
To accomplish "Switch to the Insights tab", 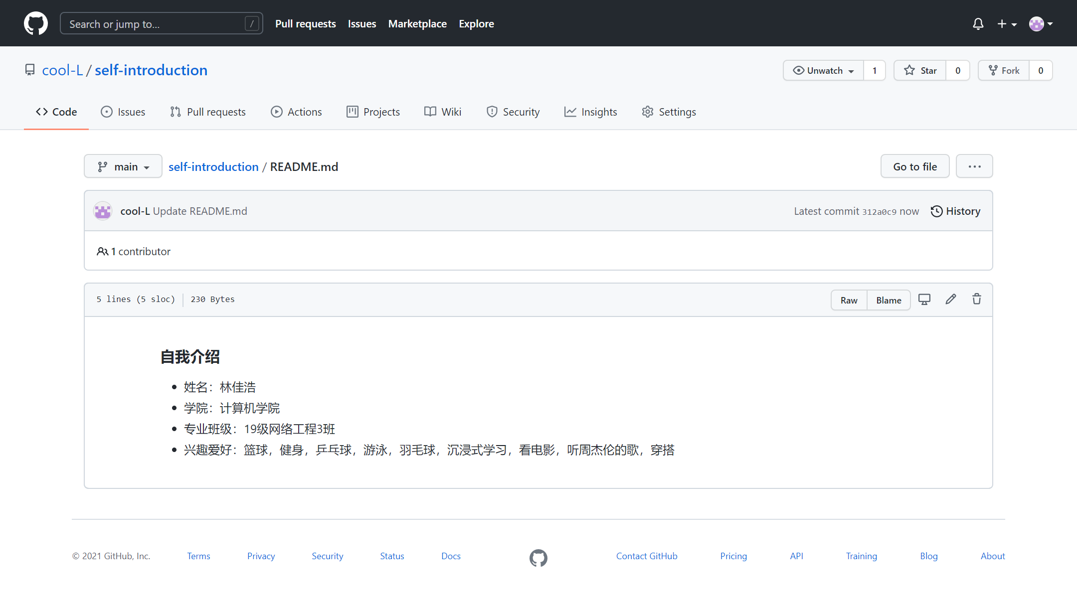I will pos(591,112).
